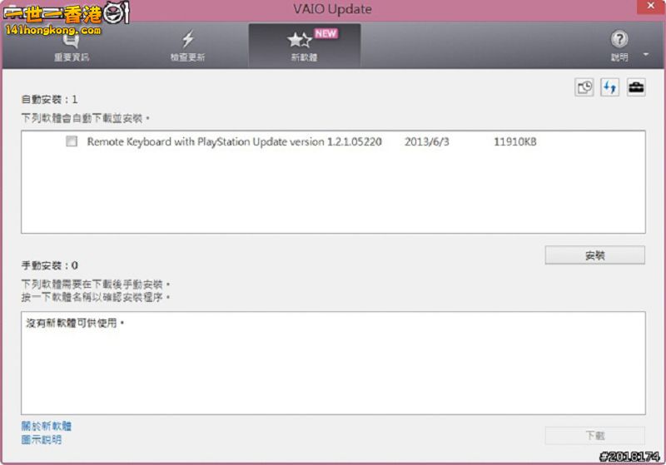Expand the dropdown arrow beside 說明

tap(646, 54)
